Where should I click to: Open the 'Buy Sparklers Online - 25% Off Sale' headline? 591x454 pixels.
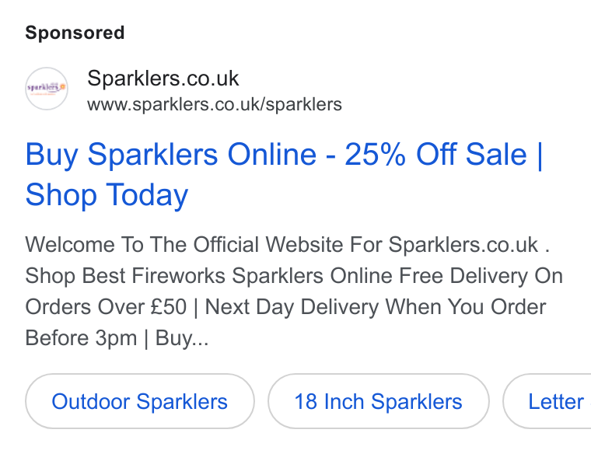(x=276, y=155)
